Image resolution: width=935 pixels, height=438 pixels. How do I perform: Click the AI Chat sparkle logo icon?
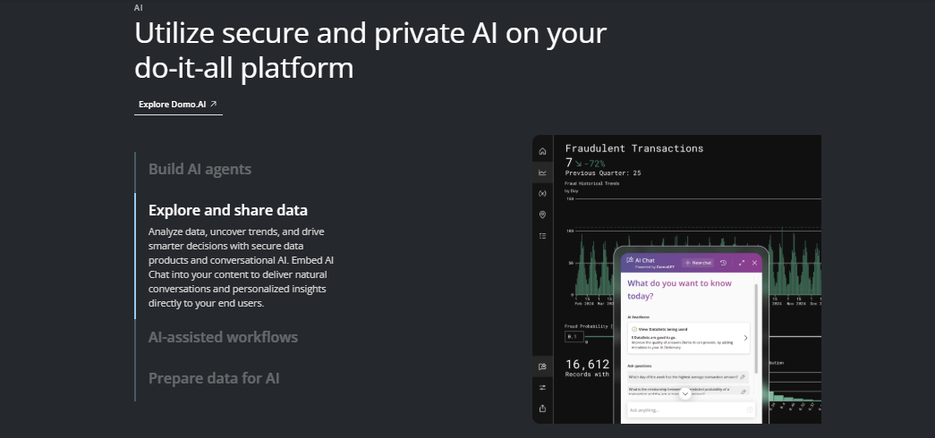click(x=630, y=260)
